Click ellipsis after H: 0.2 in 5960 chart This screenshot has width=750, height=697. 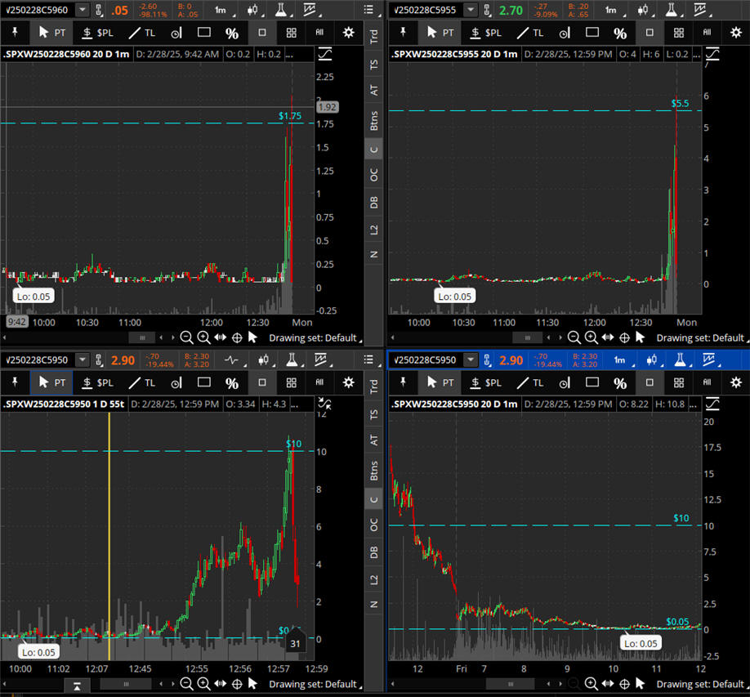(x=289, y=55)
